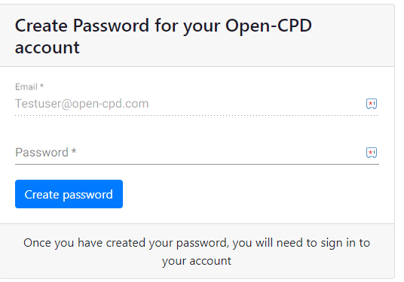Click the password manager icon in Password field
This screenshot has width=404, height=282.
coord(372,153)
